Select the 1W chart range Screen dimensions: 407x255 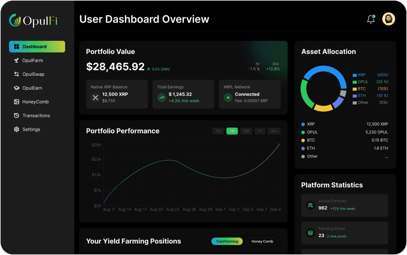[218, 131]
